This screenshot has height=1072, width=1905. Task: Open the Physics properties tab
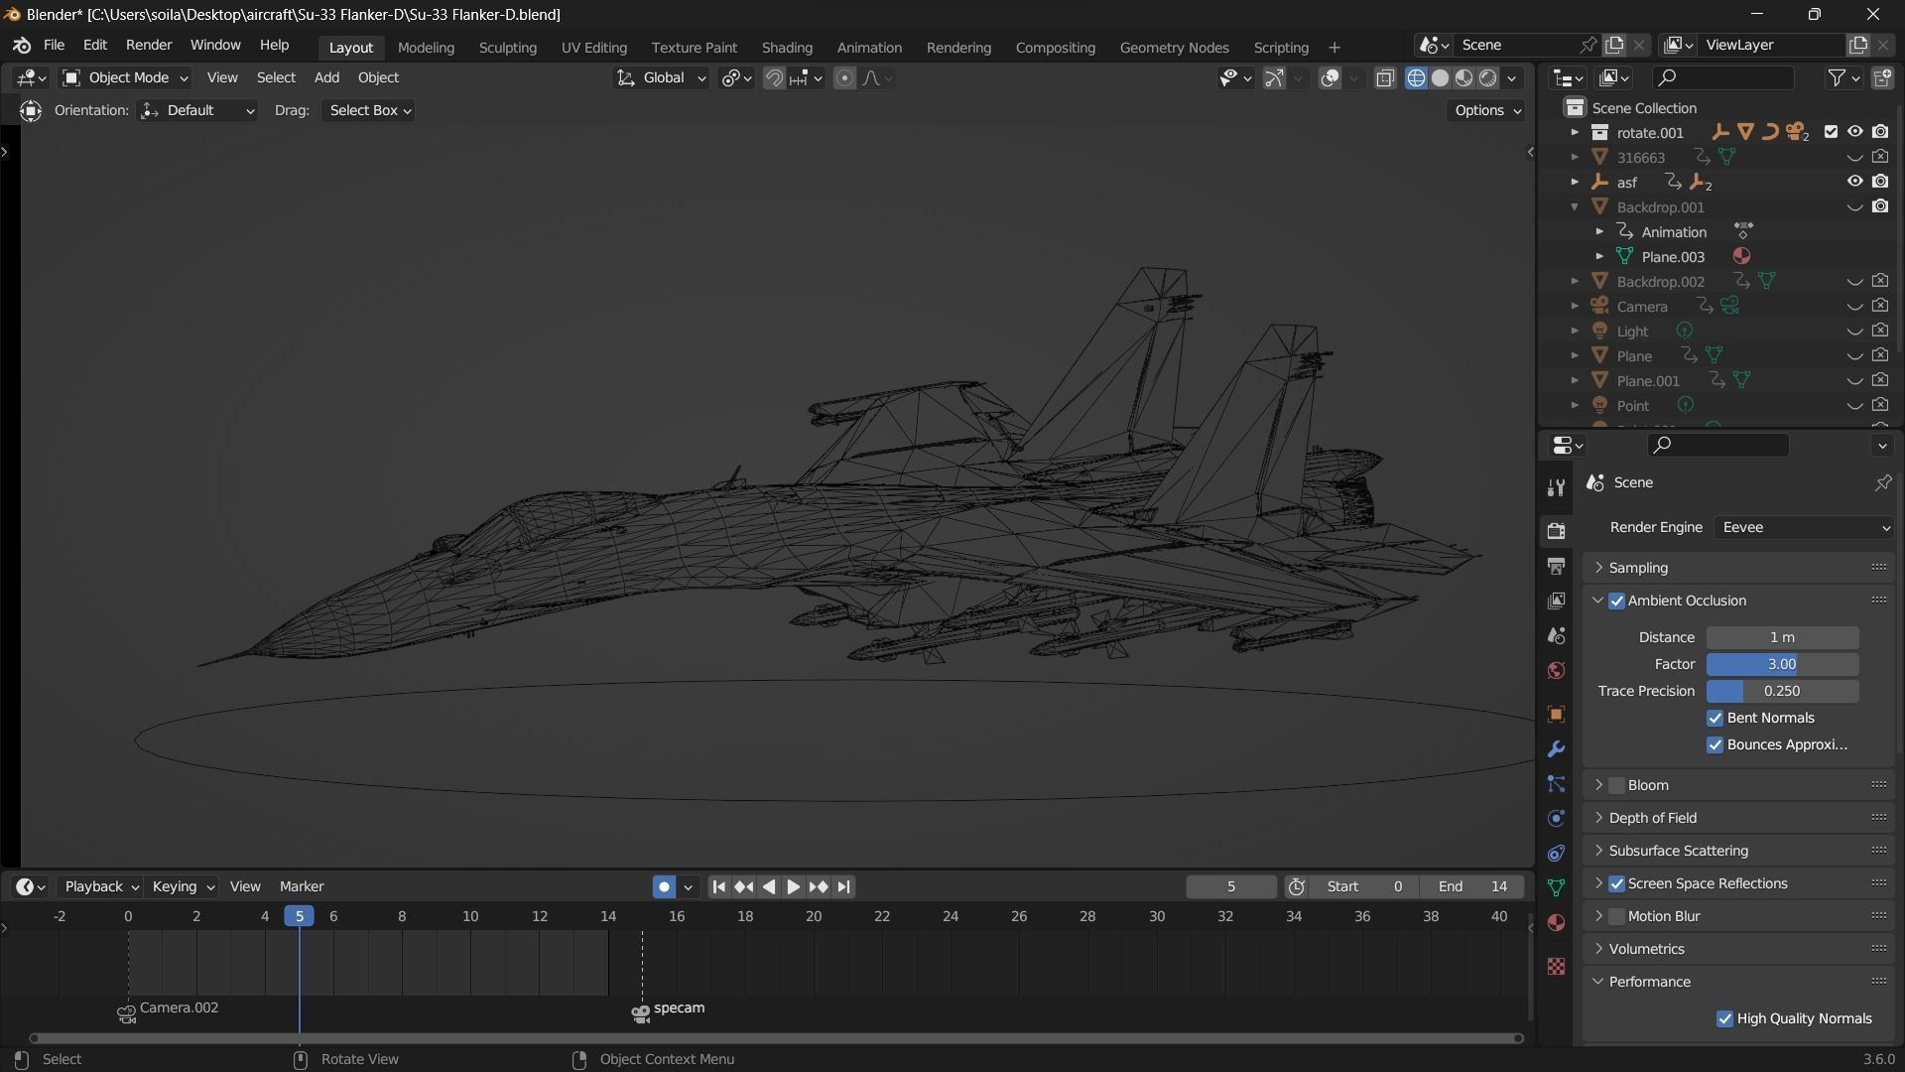[1556, 819]
